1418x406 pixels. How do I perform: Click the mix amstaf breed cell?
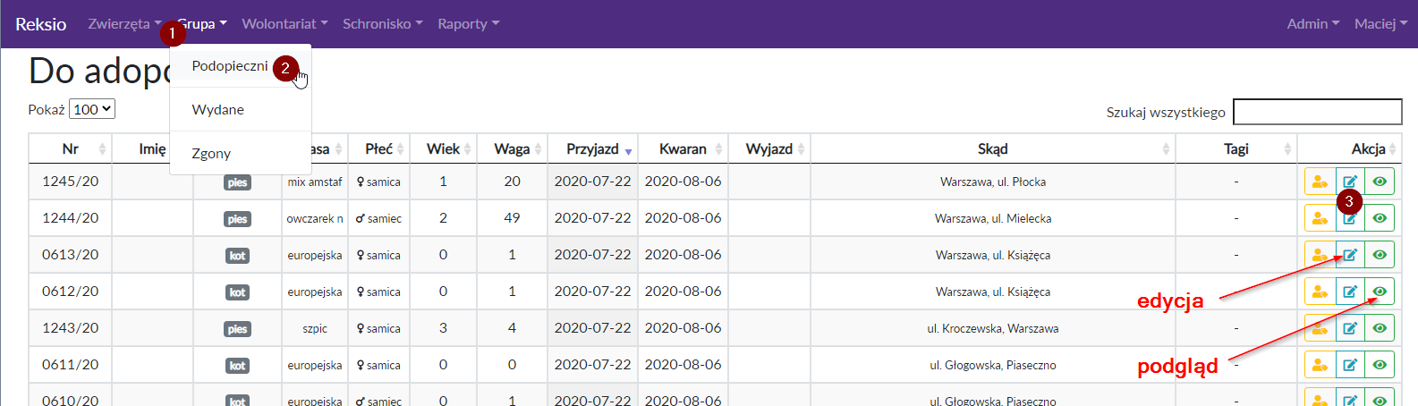pyautogui.click(x=315, y=182)
